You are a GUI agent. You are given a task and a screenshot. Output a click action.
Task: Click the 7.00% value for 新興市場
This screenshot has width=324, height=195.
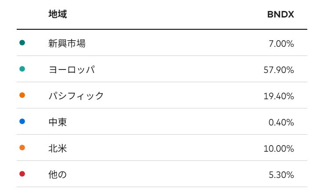281,44
